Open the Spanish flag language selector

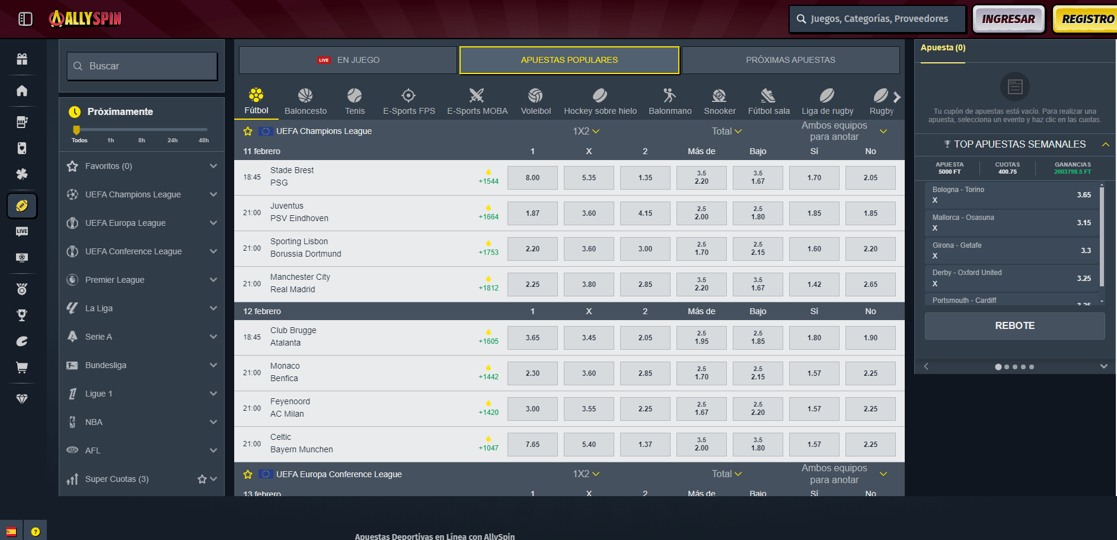click(x=11, y=531)
